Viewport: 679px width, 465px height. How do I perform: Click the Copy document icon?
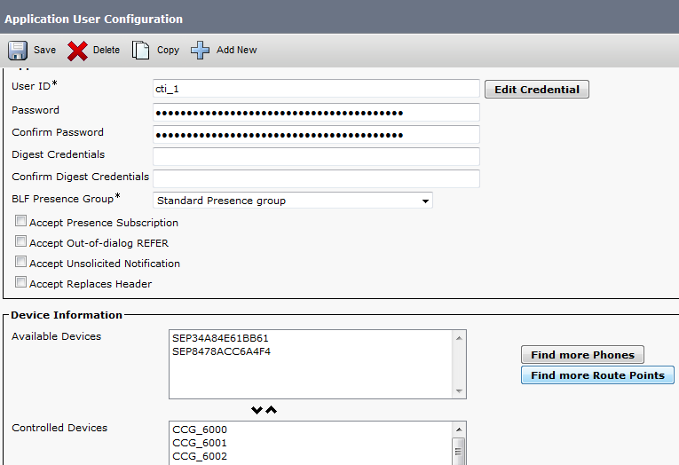point(140,50)
